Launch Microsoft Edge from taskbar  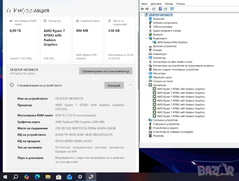pos(37,177)
